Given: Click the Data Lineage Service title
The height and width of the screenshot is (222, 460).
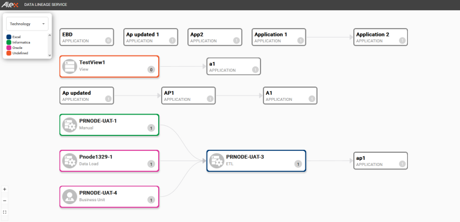Looking at the screenshot, I should coord(46,5).
